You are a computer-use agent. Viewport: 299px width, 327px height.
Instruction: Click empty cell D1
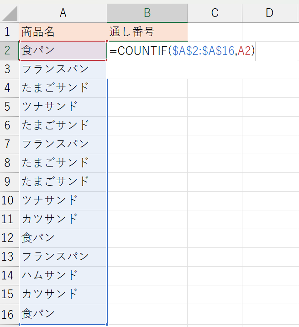tap(269, 32)
